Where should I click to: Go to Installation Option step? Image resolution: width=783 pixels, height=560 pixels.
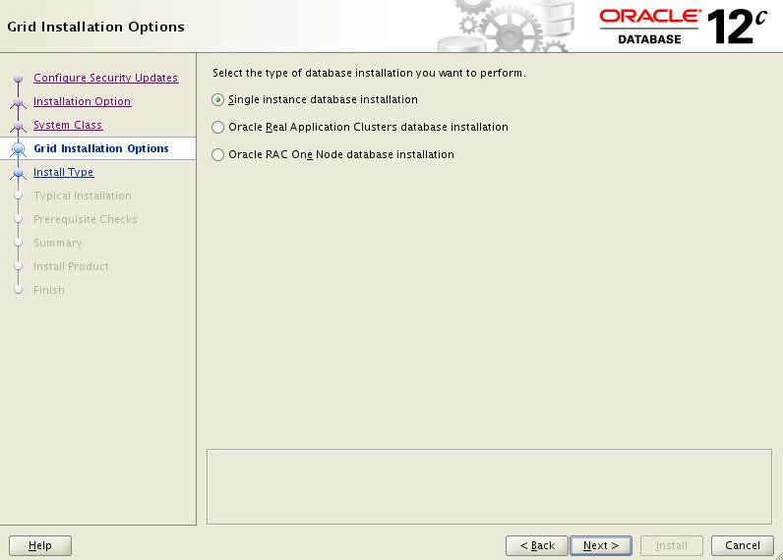click(x=83, y=101)
